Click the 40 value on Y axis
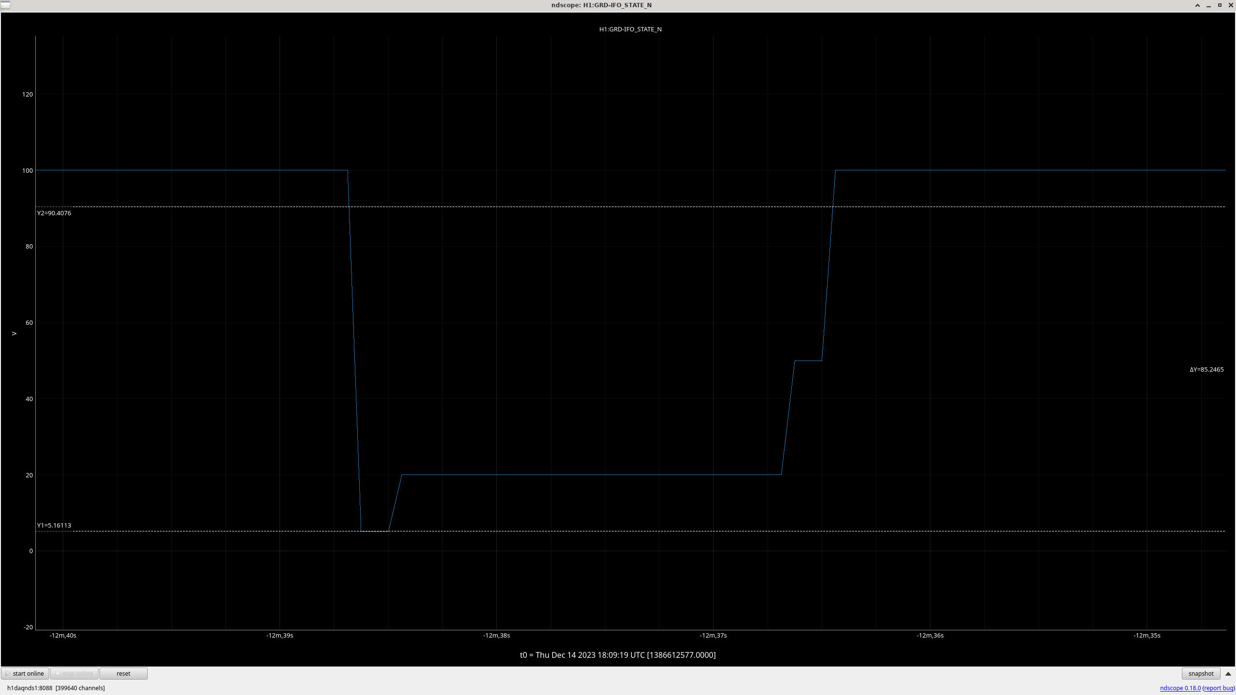Image resolution: width=1236 pixels, height=695 pixels. 29,399
